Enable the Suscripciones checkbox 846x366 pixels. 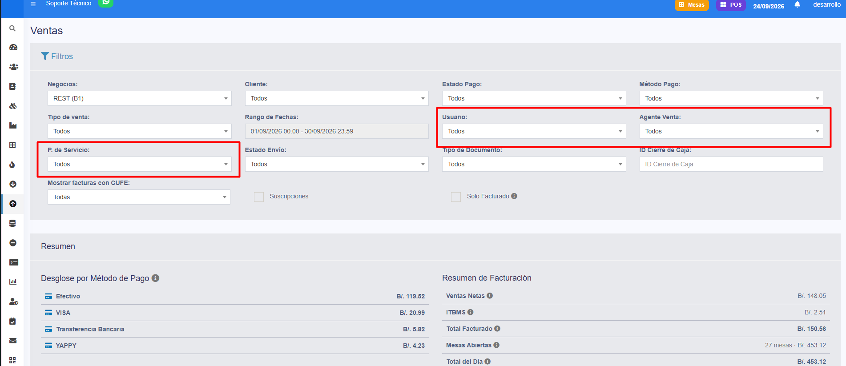coord(259,197)
